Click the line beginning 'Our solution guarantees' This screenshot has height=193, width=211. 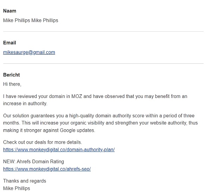99,116
